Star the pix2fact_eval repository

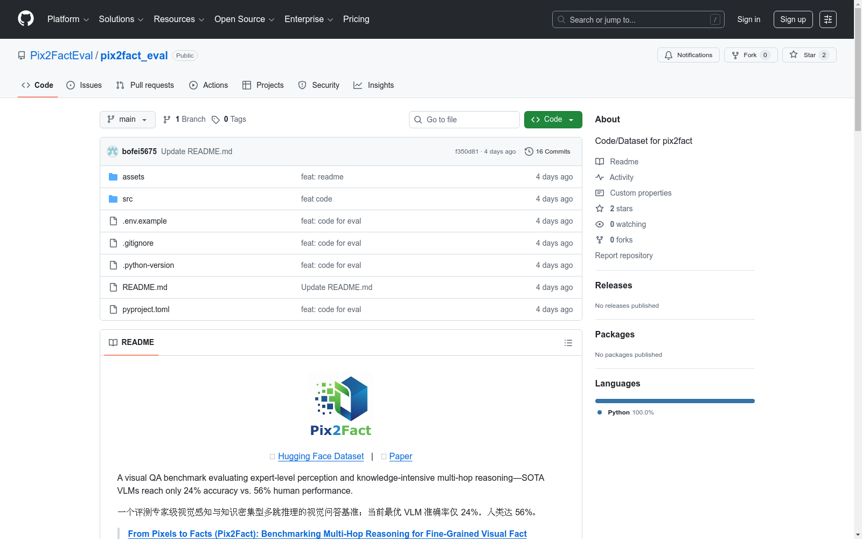point(809,55)
